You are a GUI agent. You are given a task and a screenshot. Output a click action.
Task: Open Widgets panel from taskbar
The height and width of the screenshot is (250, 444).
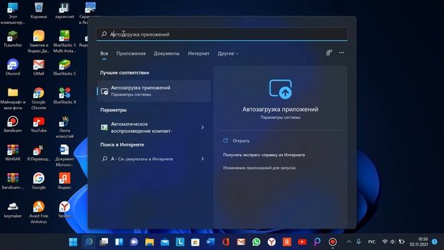(119, 242)
